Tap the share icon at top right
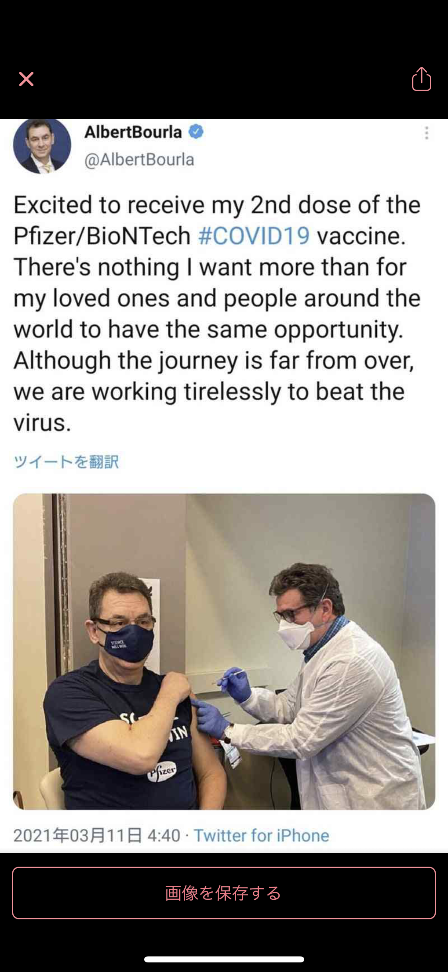This screenshot has height=972, width=448. coord(421,79)
